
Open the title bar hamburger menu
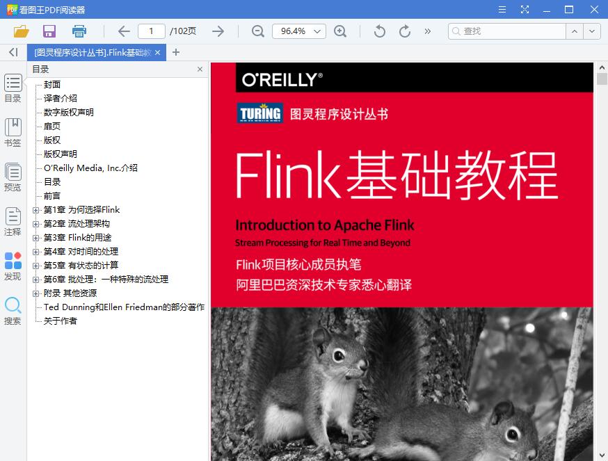(502, 10)
